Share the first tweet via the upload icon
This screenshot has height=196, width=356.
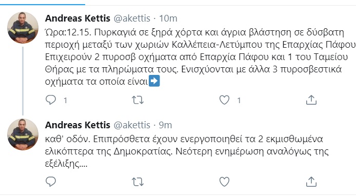[311, 100]
